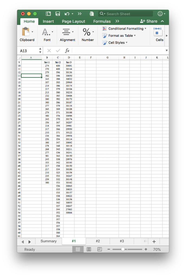Click the zoom out minus button
The height and width of the screenshot is (277, 186).
[109, 249]
